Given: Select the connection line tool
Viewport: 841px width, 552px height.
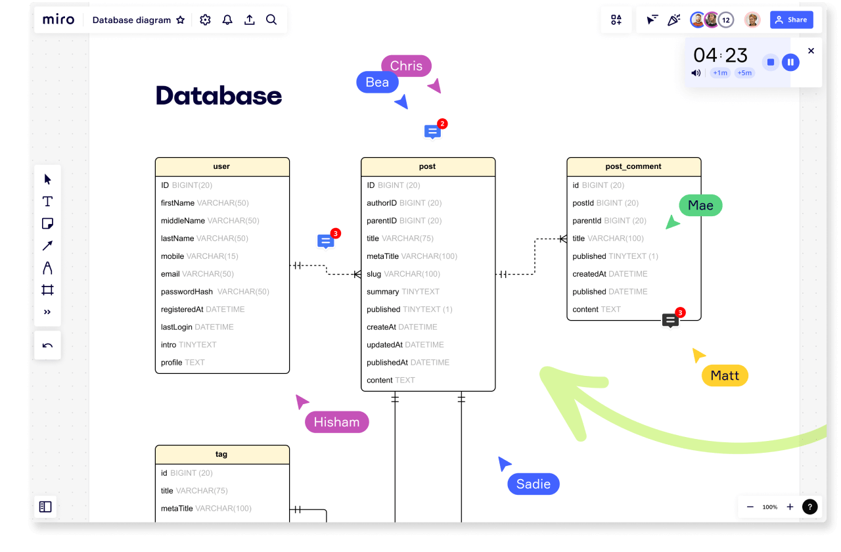Looking at the screenshot, I should (47, 245).
